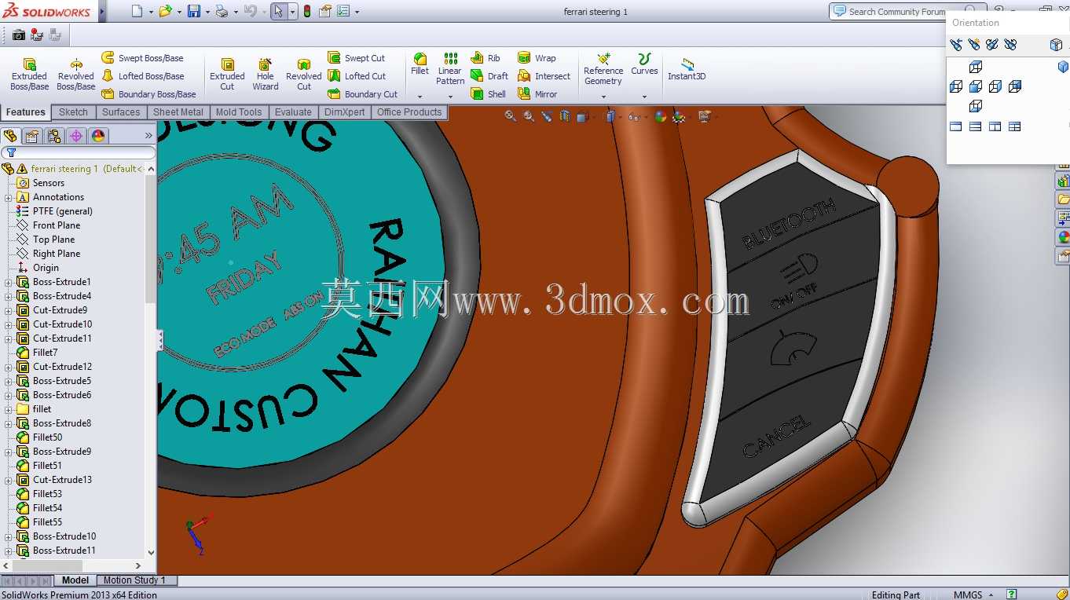
Task: Open the DimXpertManager tab icon
Action: click(76, 136)
